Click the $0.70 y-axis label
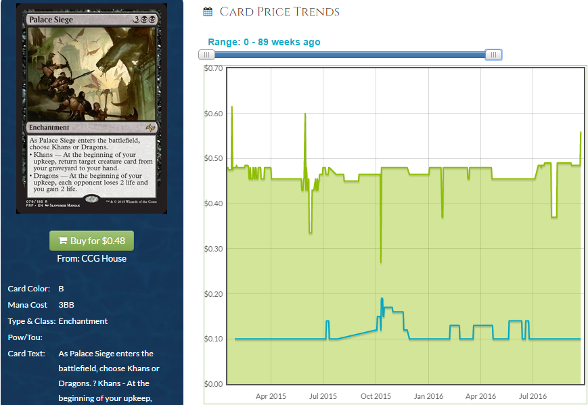Image resolution: width=588 pixels, height=405 pixels. pos(213,68)
